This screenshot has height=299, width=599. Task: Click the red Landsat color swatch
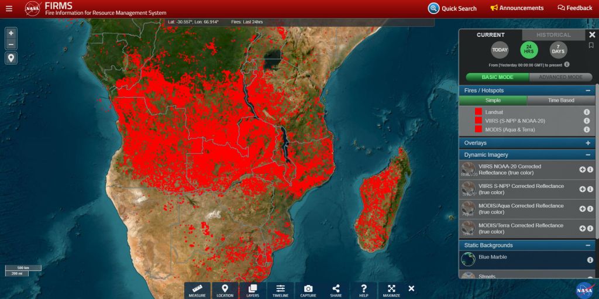pyautogui.click(x=478, y=112)
